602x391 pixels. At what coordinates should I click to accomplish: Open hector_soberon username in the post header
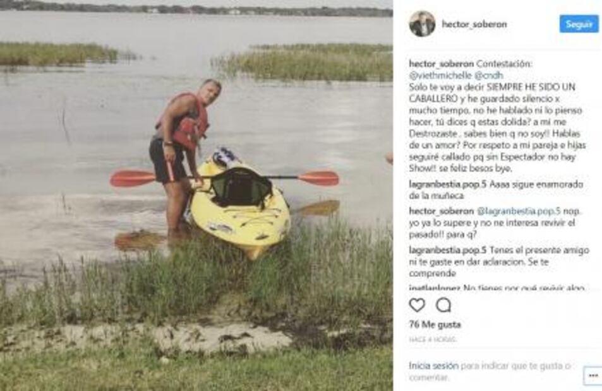[474, 24]
